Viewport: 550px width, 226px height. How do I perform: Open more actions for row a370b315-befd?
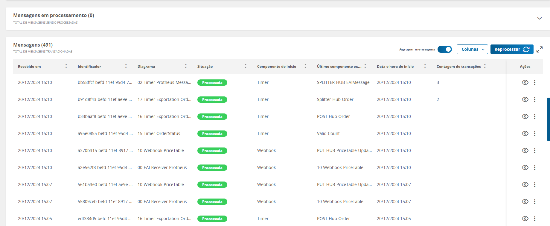[x=535, y=150]
